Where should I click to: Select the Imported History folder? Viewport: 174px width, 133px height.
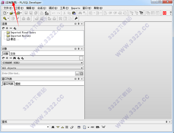(19, 36)
